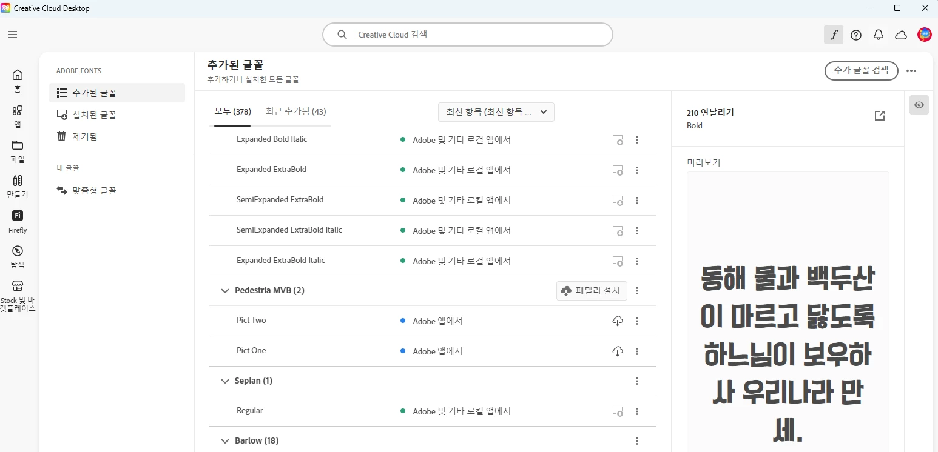Open the hamburger menu

13,35
